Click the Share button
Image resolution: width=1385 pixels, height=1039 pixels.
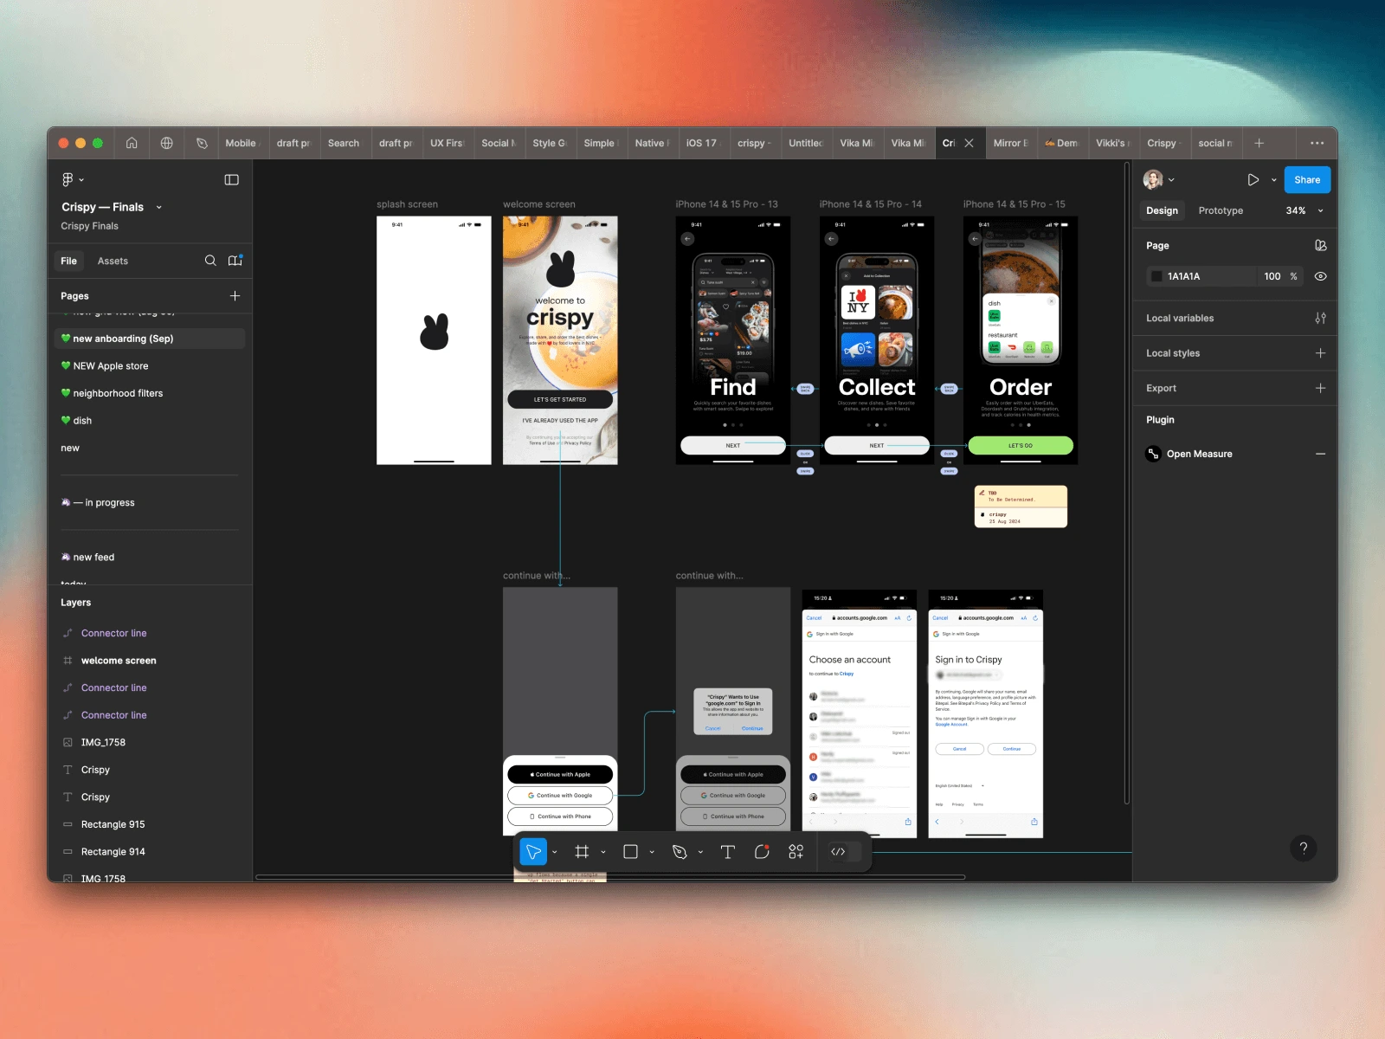[1307, 180]
